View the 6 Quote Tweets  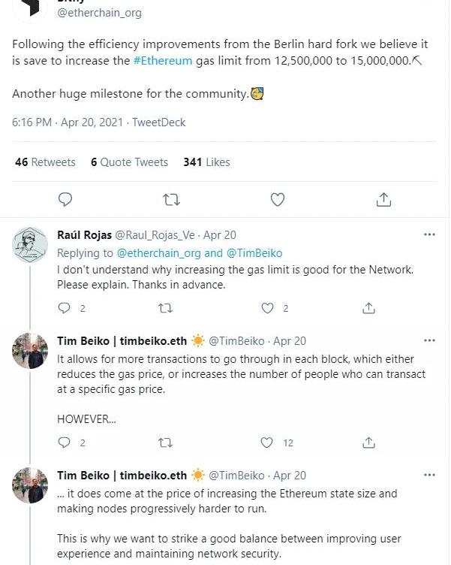pos(129,162)
